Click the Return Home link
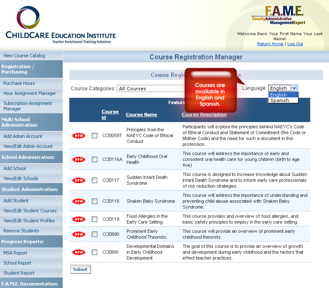Screen dimensions: 329x288 (270, 44)
